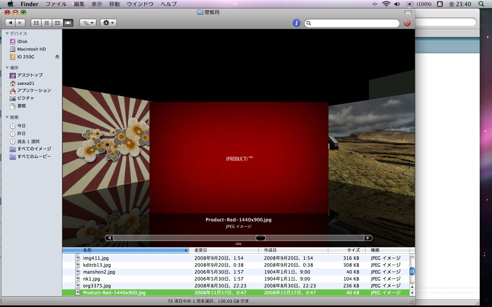Select nk1.jpg in the file list
The image size is (492, 307).
click(236, 279)
